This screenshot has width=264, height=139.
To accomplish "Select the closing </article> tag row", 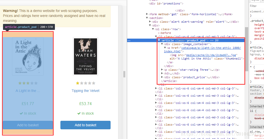I will coord(169,81).
